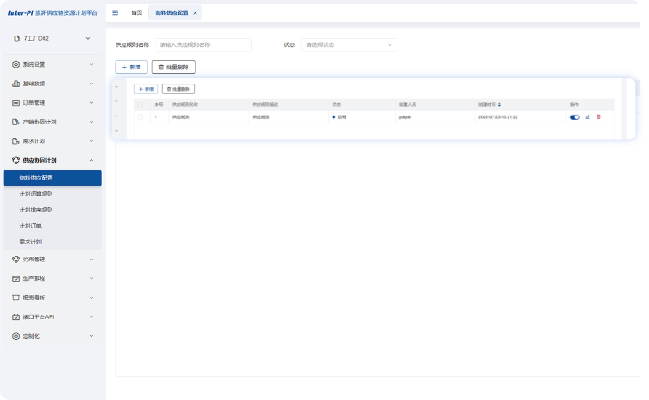The width and height of the screenshot is (649, 400).
Task: Check the checkbox for row 1
Action: tap(140, 116)
